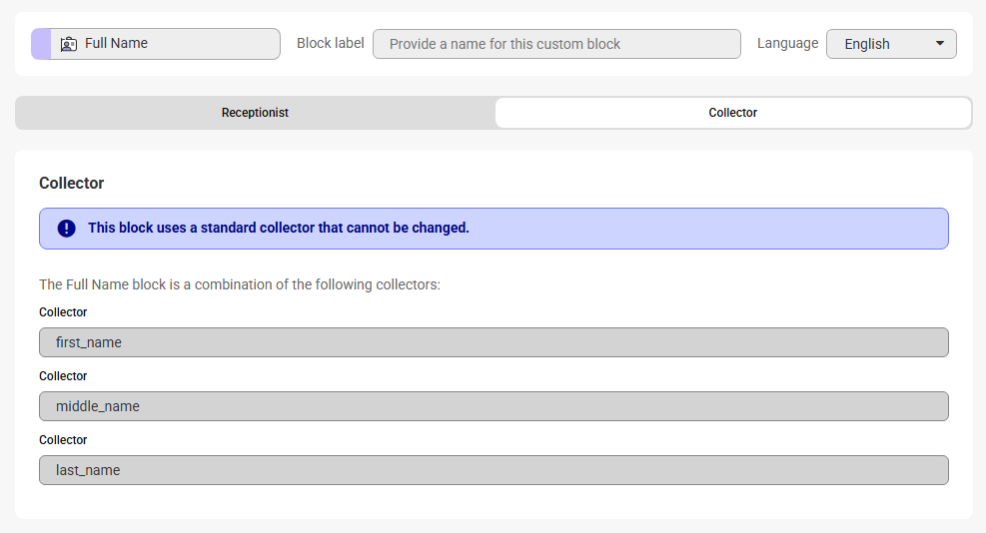Viewport: 986px width, 533px height.
Task: Click the Collector label above middle_name
Action: (63, 376)
